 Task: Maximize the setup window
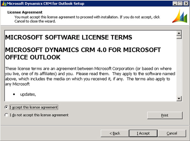[180, 3]
